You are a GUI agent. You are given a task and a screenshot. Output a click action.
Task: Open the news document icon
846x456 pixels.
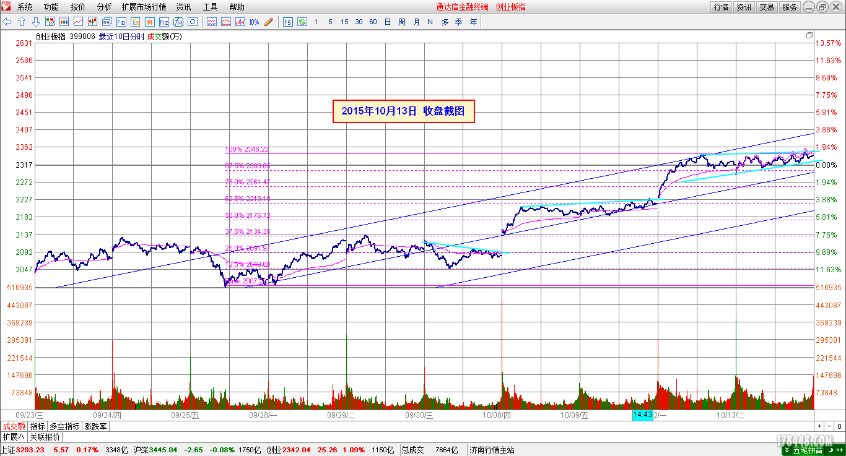[x=107, y=22]
